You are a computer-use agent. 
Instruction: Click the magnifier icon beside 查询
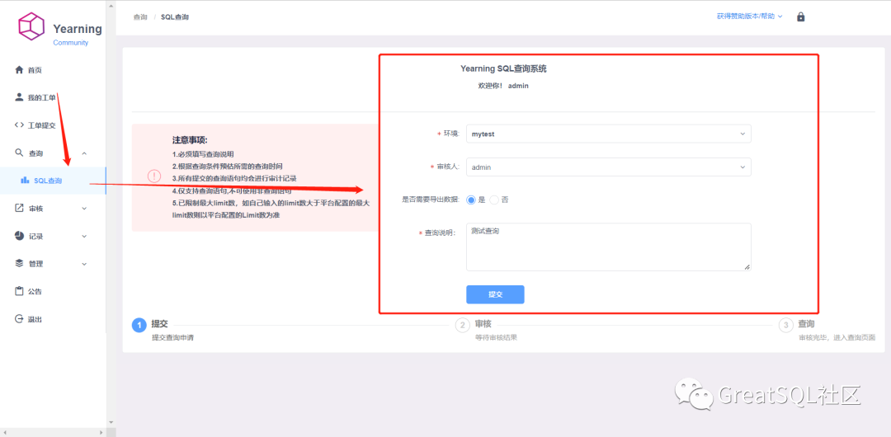(x=19, y=153)
